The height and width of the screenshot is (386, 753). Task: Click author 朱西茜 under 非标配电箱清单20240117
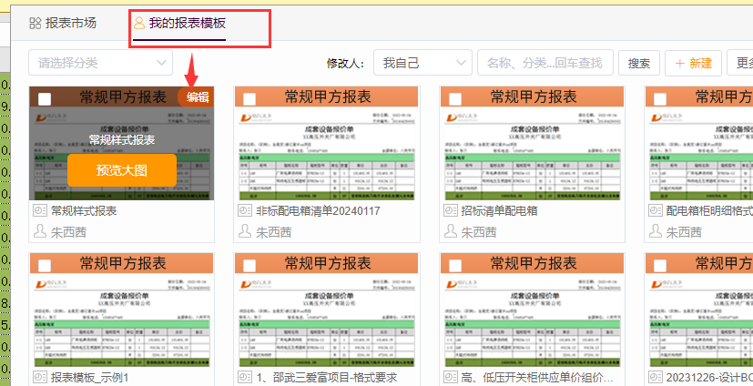274,232
